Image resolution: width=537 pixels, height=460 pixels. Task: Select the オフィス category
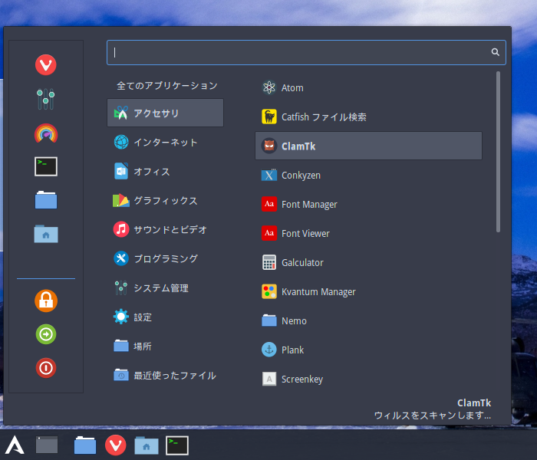point(166,171)
